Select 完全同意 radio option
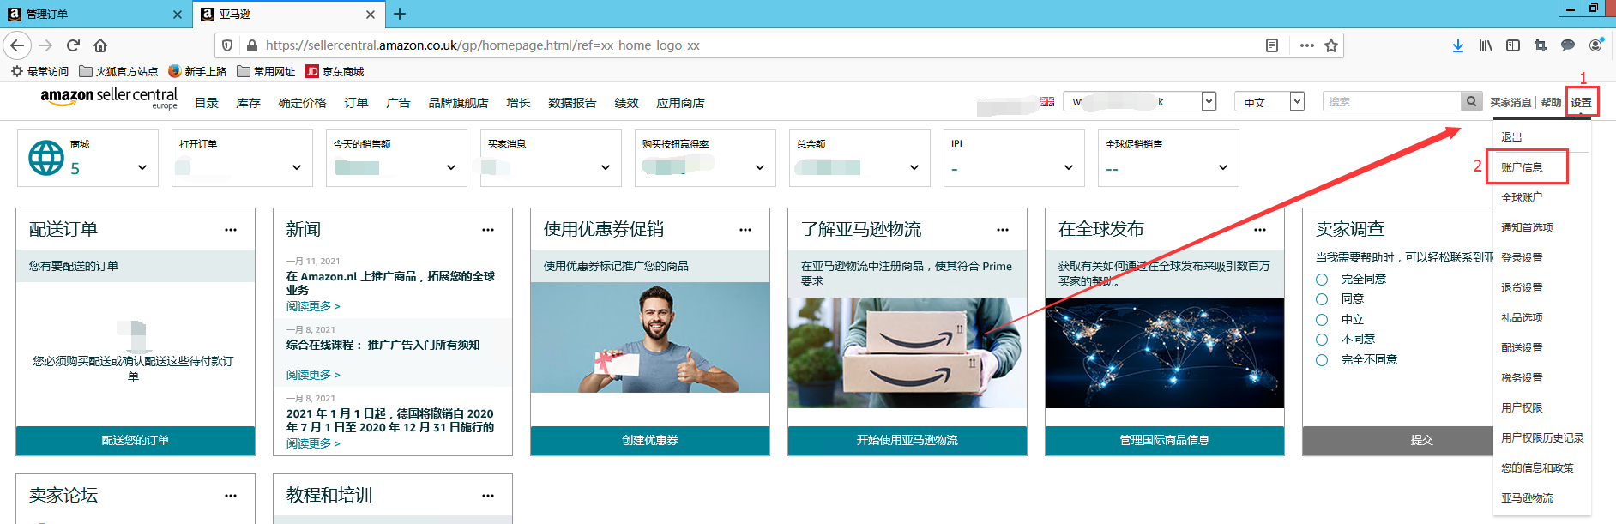The height and width of the screenshot is (524, 1616). (1322, 280)
